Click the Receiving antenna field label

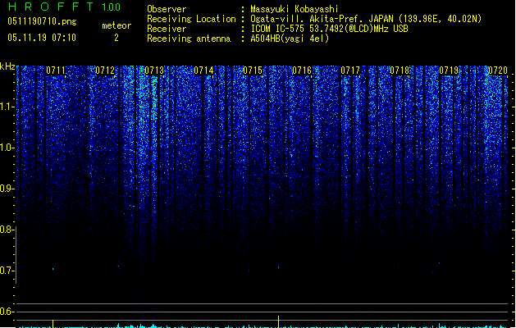click(x=189, y=39)
